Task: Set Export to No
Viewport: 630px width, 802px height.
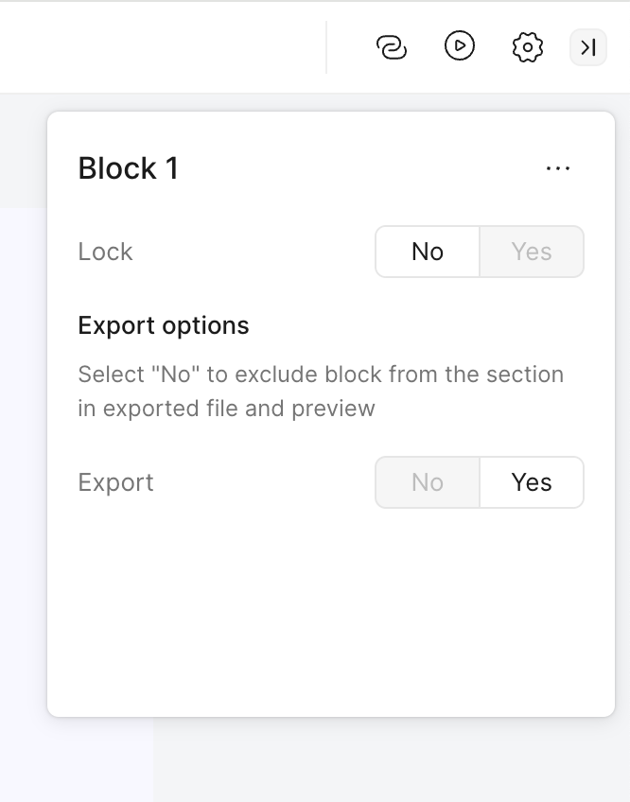Action: (428, 482)
